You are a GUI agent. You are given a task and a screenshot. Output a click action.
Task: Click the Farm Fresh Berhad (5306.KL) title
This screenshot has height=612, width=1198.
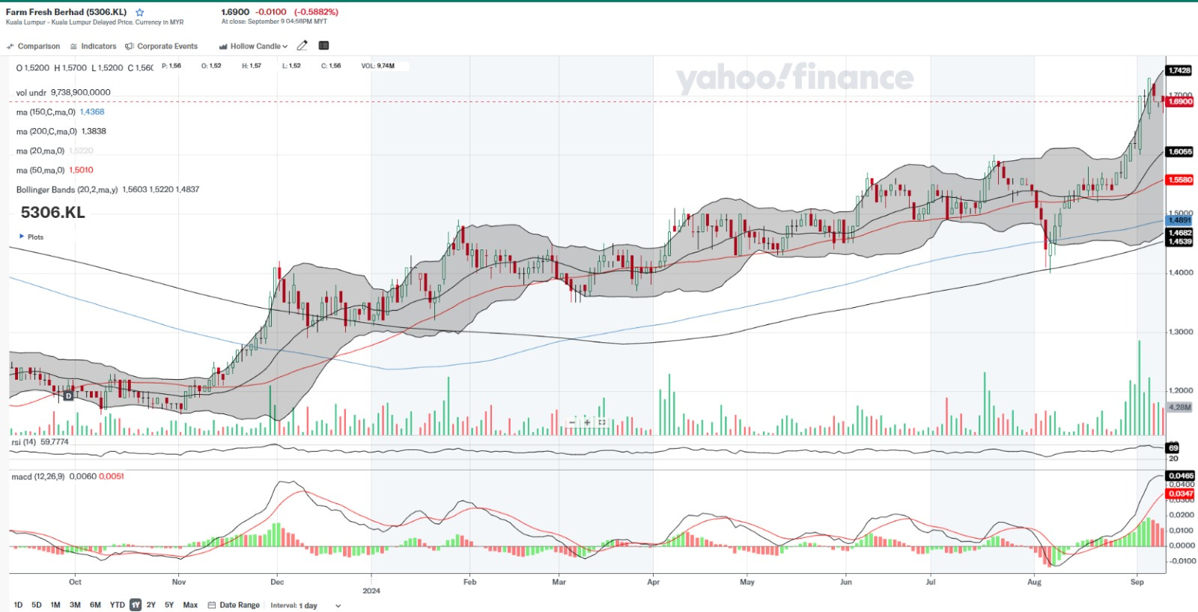[67, 12]
